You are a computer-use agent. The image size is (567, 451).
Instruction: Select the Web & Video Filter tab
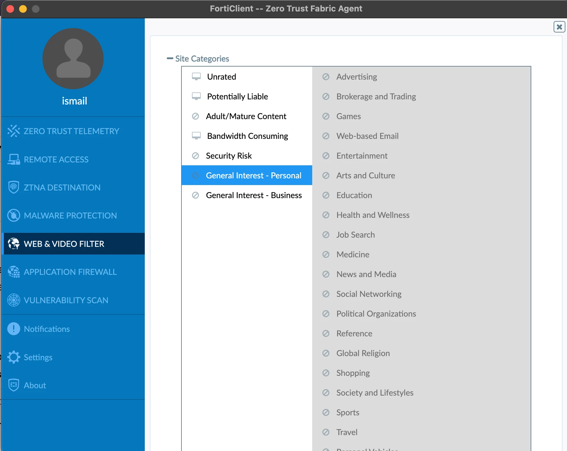[x=73, y=244]
